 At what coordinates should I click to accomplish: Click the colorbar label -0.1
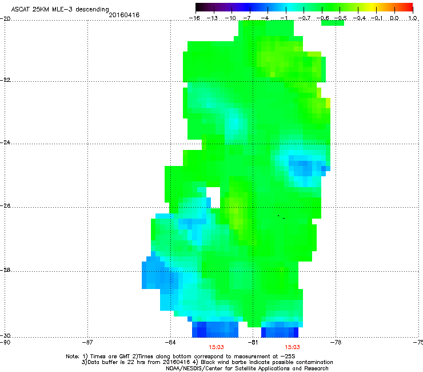click(377, 18)
